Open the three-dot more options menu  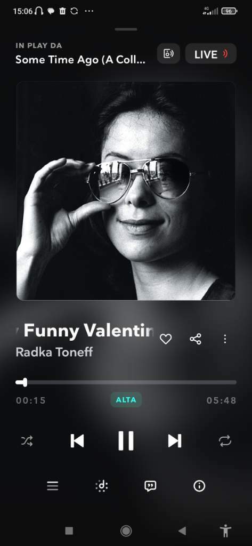pyautogui.click(x=225, y=339)
